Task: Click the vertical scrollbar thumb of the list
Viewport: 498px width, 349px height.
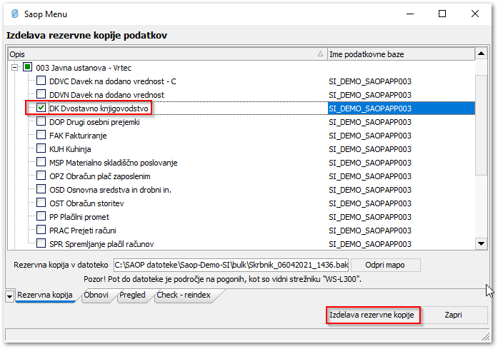Action: pos(481,125)
